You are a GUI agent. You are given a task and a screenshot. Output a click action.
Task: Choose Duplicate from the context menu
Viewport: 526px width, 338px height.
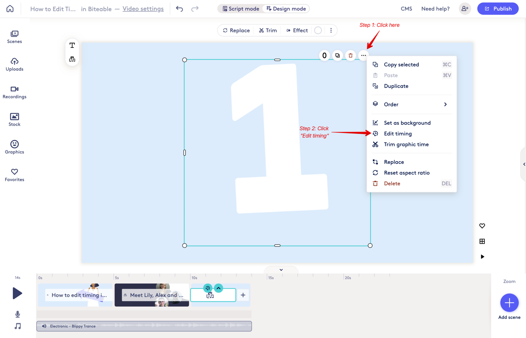coord(412,86)
